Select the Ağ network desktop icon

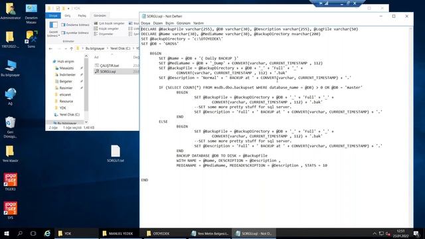[x=10, y=97]
